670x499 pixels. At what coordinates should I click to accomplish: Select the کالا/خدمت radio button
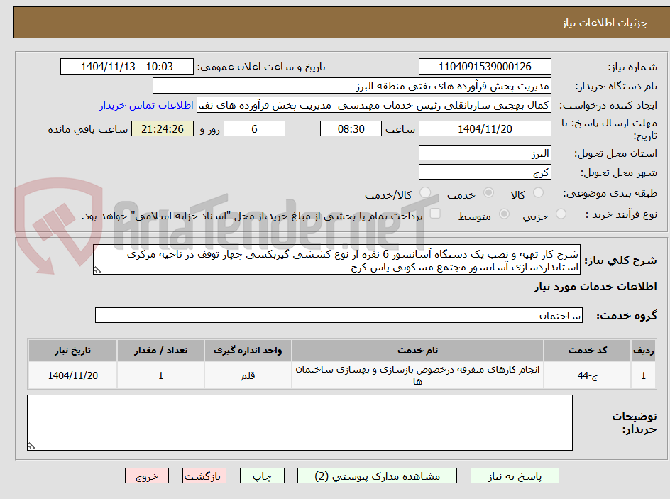click(424, 192)
